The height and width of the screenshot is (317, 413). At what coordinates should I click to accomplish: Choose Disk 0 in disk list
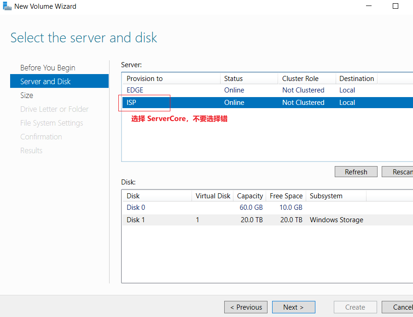tap(268, 207)
